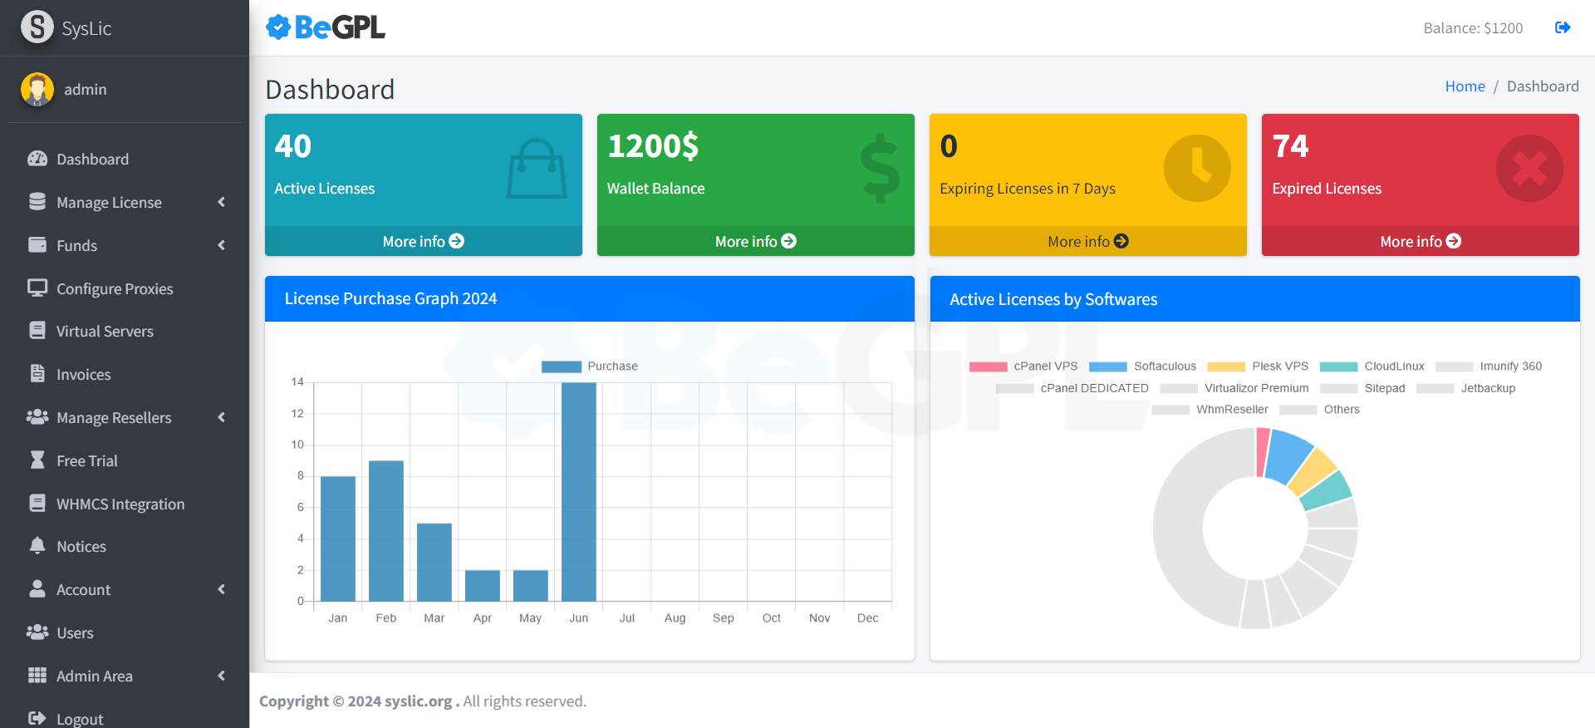
Task: Hide Softaculous series via legend
Action: [x=1143, y=366]
